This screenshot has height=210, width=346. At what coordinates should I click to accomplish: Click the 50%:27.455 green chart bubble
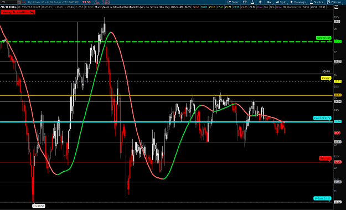323,38
